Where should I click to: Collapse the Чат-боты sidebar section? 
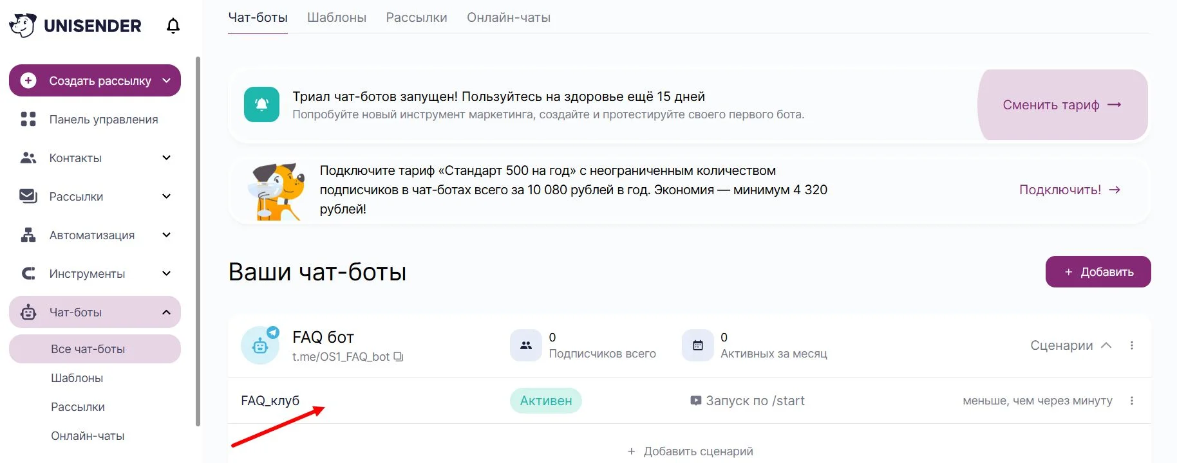point(166,312)
